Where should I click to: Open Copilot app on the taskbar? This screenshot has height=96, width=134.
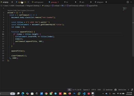[28, 94]
